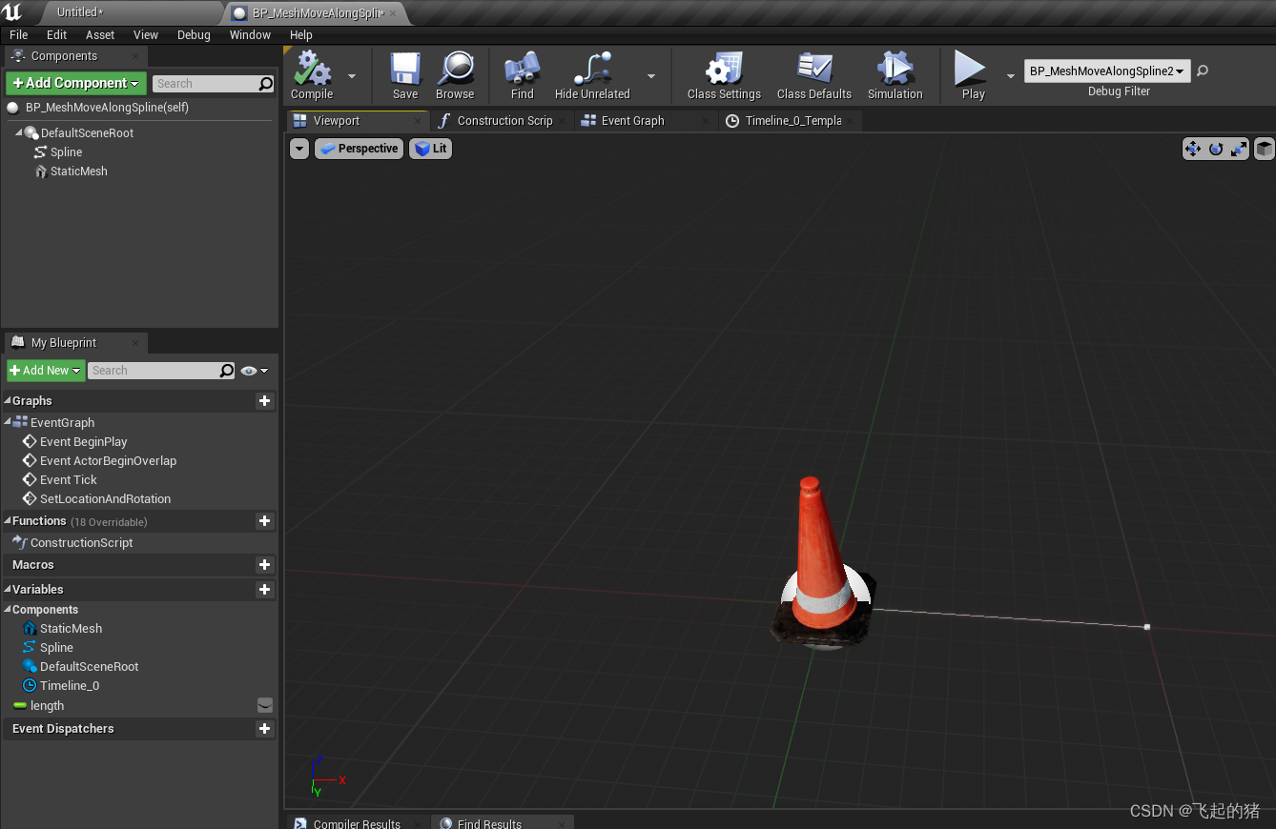Open the Debug Filter dropdown
This screenshot has height=829, width=1276.
(x=1106, y=71)
